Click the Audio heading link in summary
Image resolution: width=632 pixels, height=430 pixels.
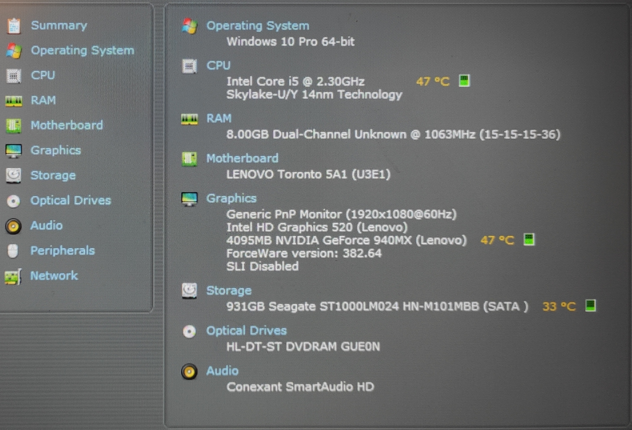pyautogui.click(x=222, y=371)
